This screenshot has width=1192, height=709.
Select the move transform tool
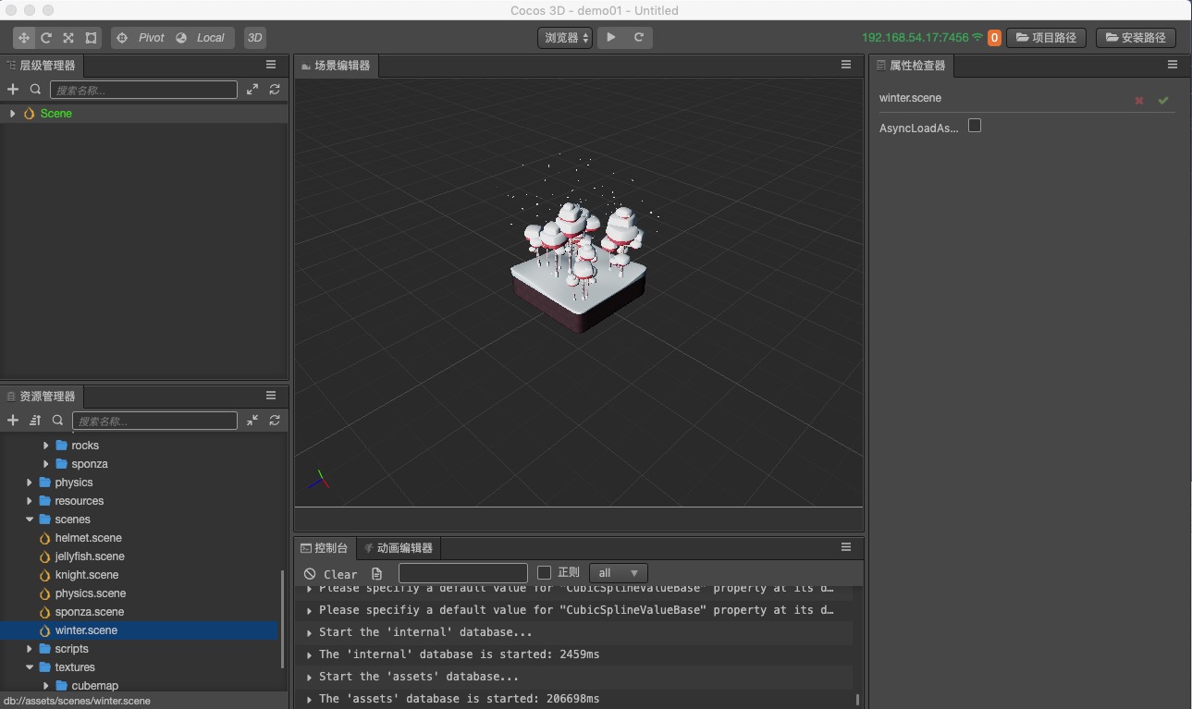tap(23, 38)
